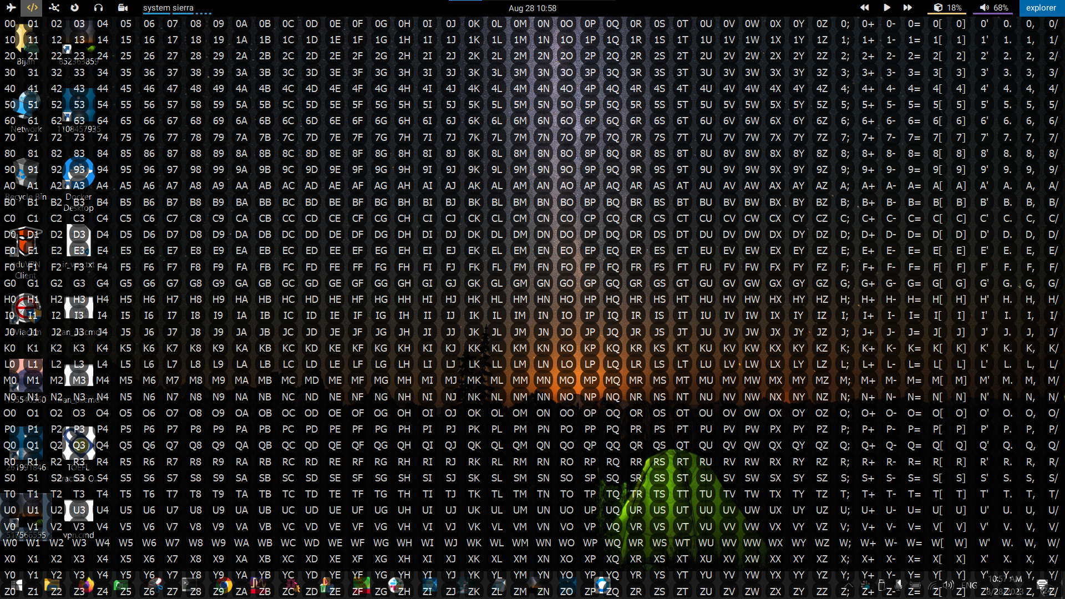Click the circular reload icon in top bar
Screen dimensions: 1065x599
tap(75, 8)
